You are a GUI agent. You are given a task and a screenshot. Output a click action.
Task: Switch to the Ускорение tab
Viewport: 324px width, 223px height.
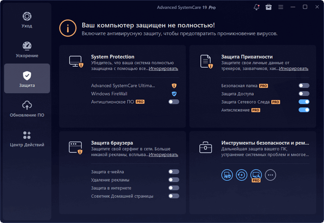pos(27,51)
